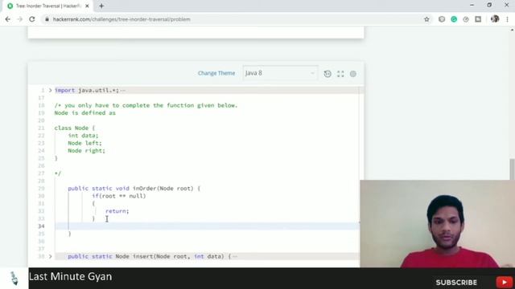
Task: Click the 'class Node {' comment line
Action: click(75, 128)
